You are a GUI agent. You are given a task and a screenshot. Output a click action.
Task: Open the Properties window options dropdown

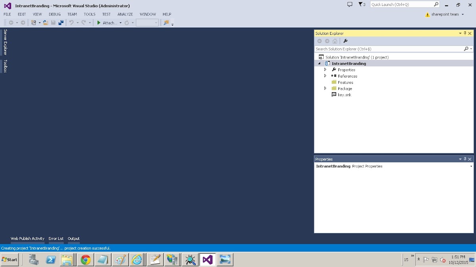pos(460,159)
